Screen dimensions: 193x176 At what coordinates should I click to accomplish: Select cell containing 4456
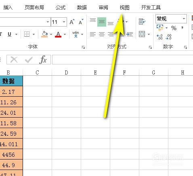click(11, 155)
